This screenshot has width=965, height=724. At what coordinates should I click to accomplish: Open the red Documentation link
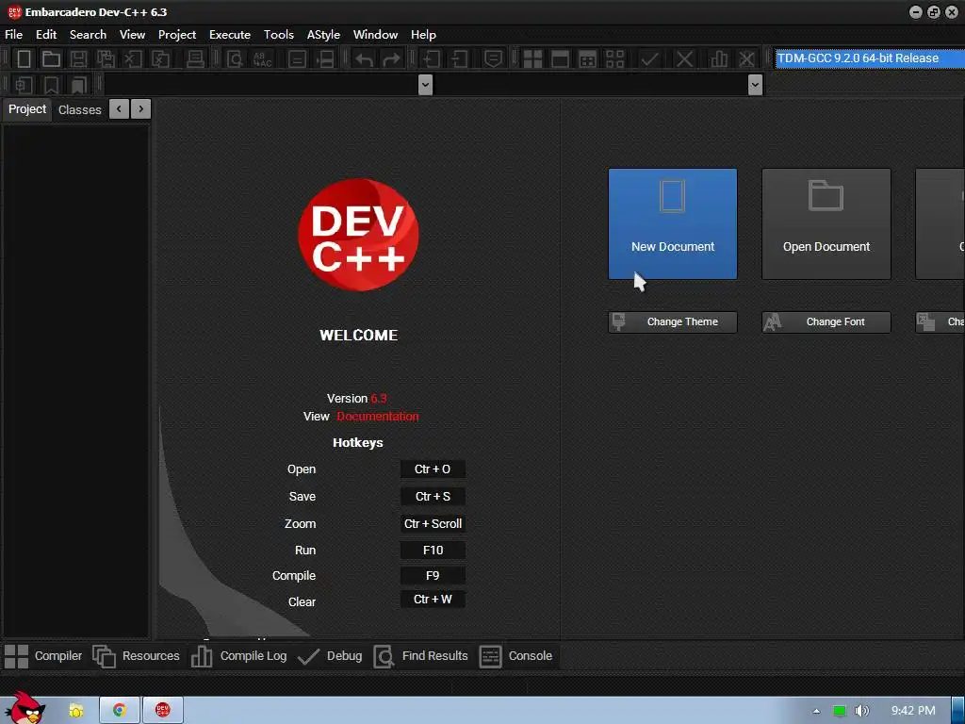pyautogui.click(x=378, y=416)
